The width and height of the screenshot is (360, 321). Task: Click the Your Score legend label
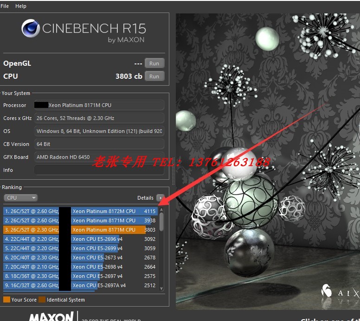click(24, 300)
